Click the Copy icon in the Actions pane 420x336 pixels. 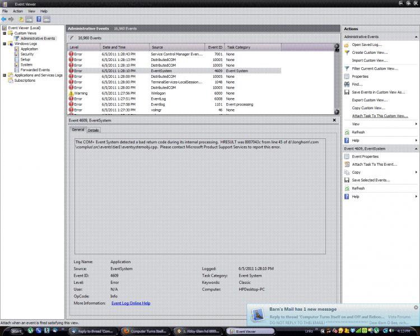click(347, 172)
